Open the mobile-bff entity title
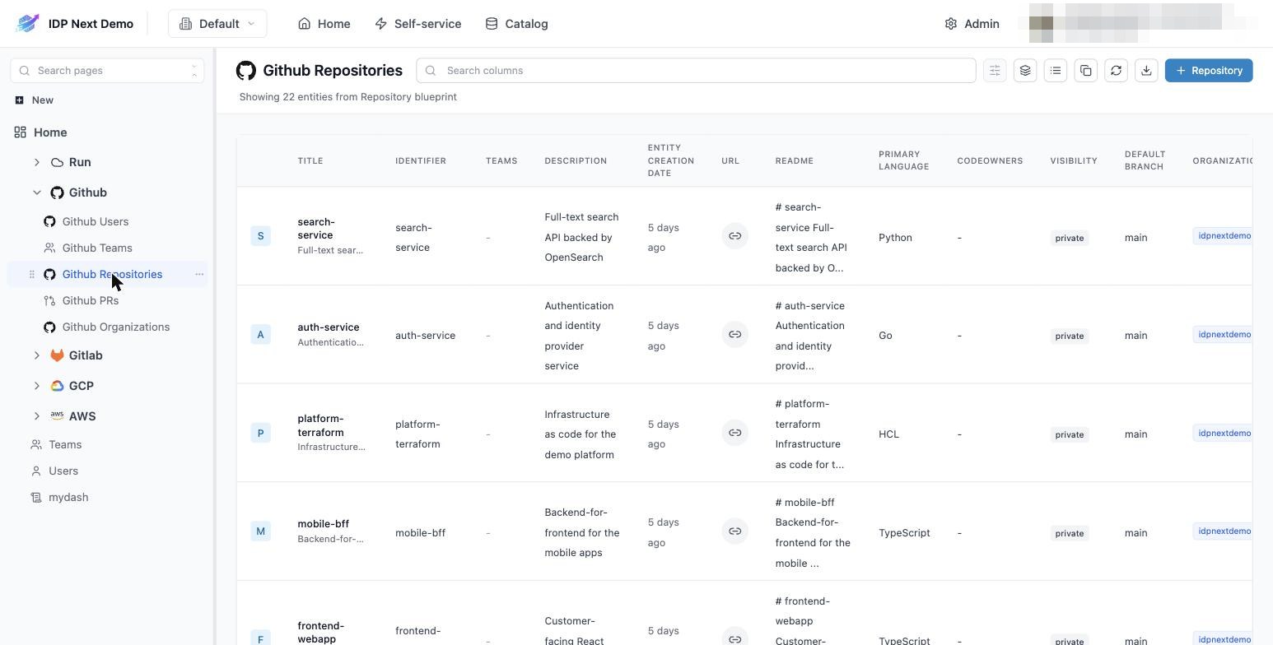The width and height of the screenshot is (1273, 645). click(323, 524)
